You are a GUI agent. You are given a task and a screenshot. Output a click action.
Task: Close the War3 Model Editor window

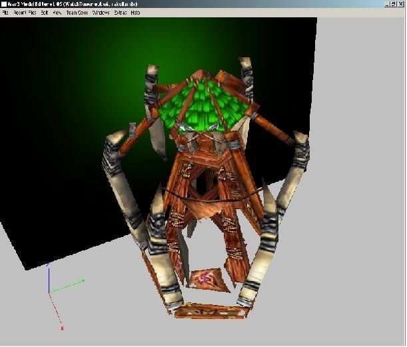(401, 4)
